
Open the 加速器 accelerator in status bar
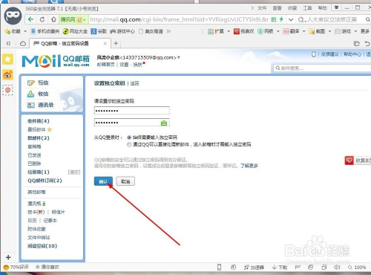(254, 268)
